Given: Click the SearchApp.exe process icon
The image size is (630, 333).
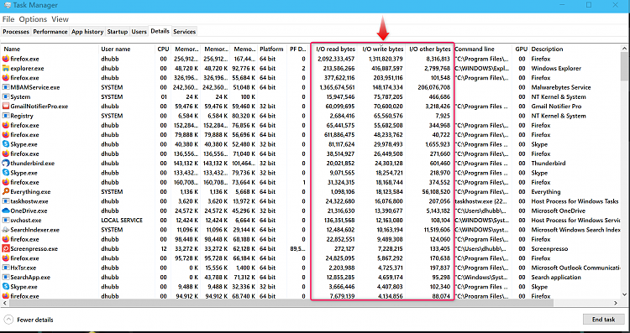Looking at the screenshot, I should (x=6, y=278).
